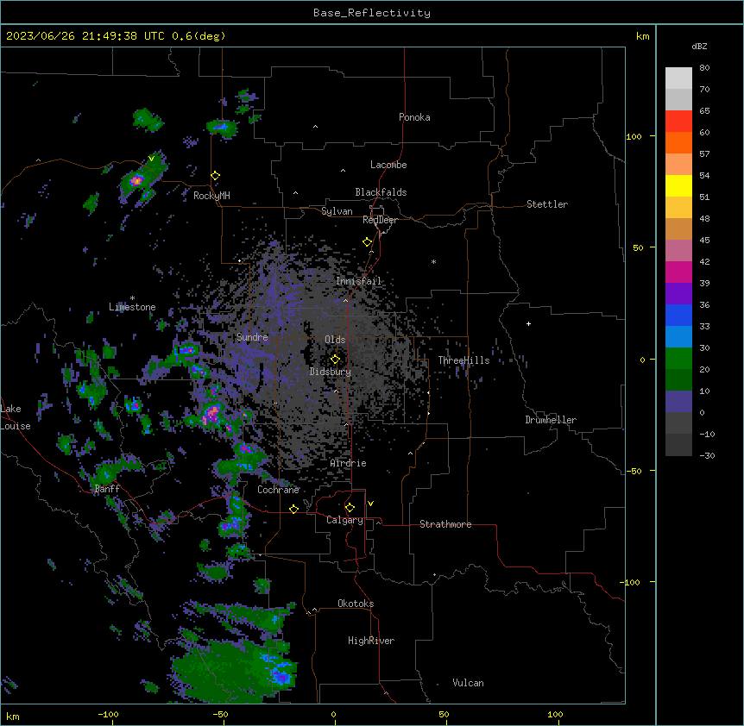This screenshot has width=744, height=726.
Task: Click the yellow diamond marker above Calgary label
Action: point(350,508)
